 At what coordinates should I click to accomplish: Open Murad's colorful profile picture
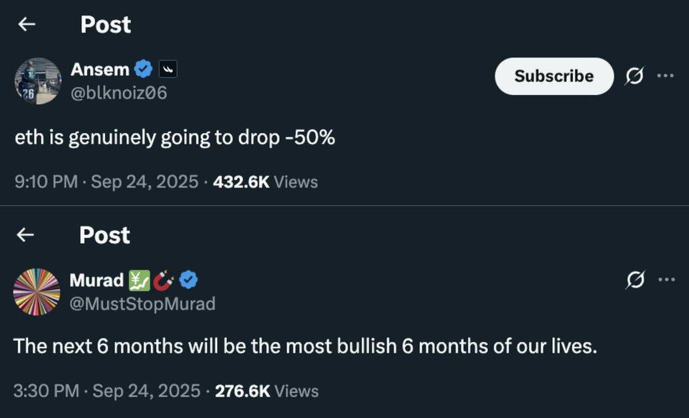click(x=37, y=292)
